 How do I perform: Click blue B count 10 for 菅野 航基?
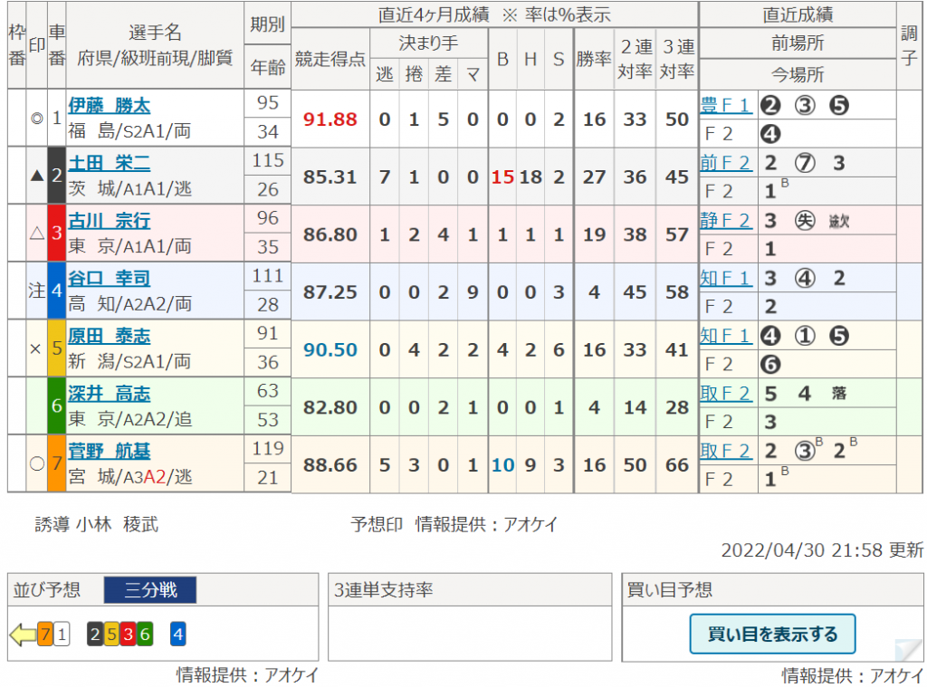[x=502, y=464]
